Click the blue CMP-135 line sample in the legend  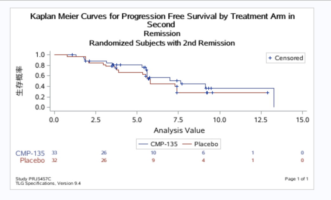(144, 144)
